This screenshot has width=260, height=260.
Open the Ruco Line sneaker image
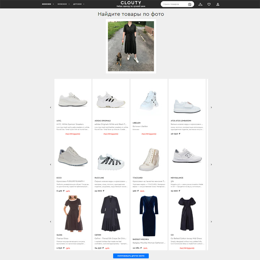coord(111,162)
